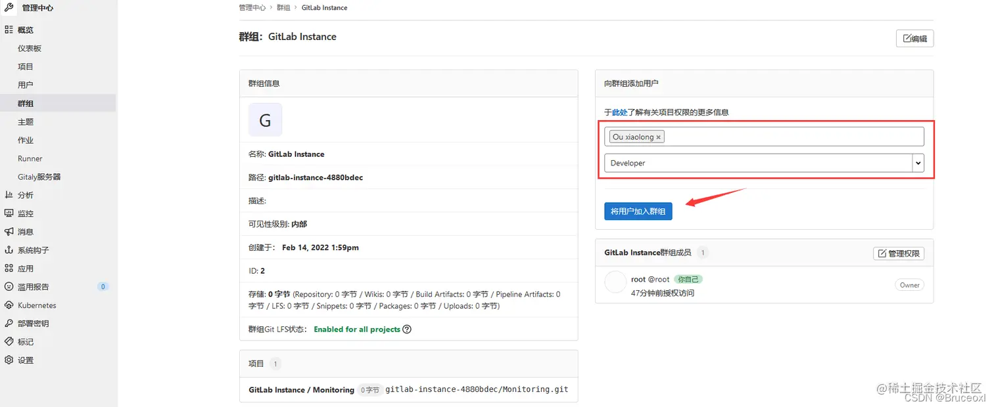The height and width of the screenshot is (407, 994).
Task: Open GitLab Instance / Monitoring project link
Action: (x=301, y=390)
